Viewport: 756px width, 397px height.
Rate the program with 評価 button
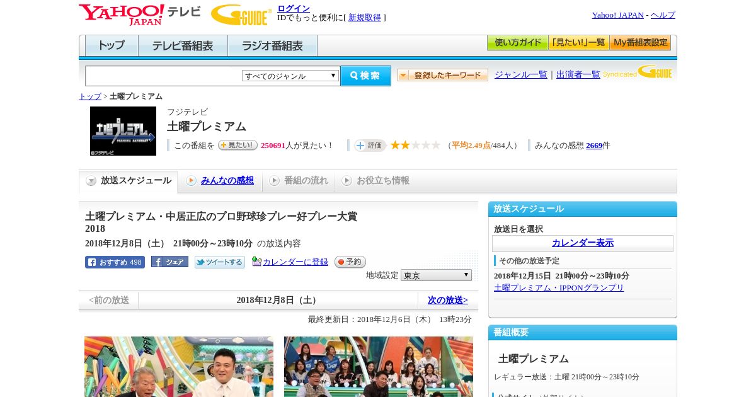[370, 146]
